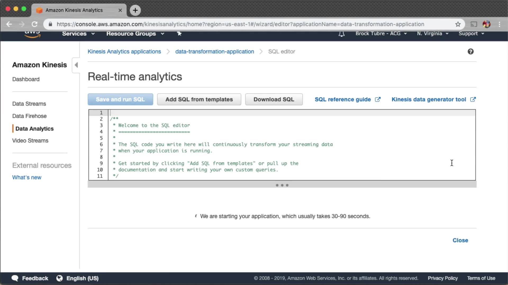
Task: Open a new browser tab
Action: tap(135, 10)
